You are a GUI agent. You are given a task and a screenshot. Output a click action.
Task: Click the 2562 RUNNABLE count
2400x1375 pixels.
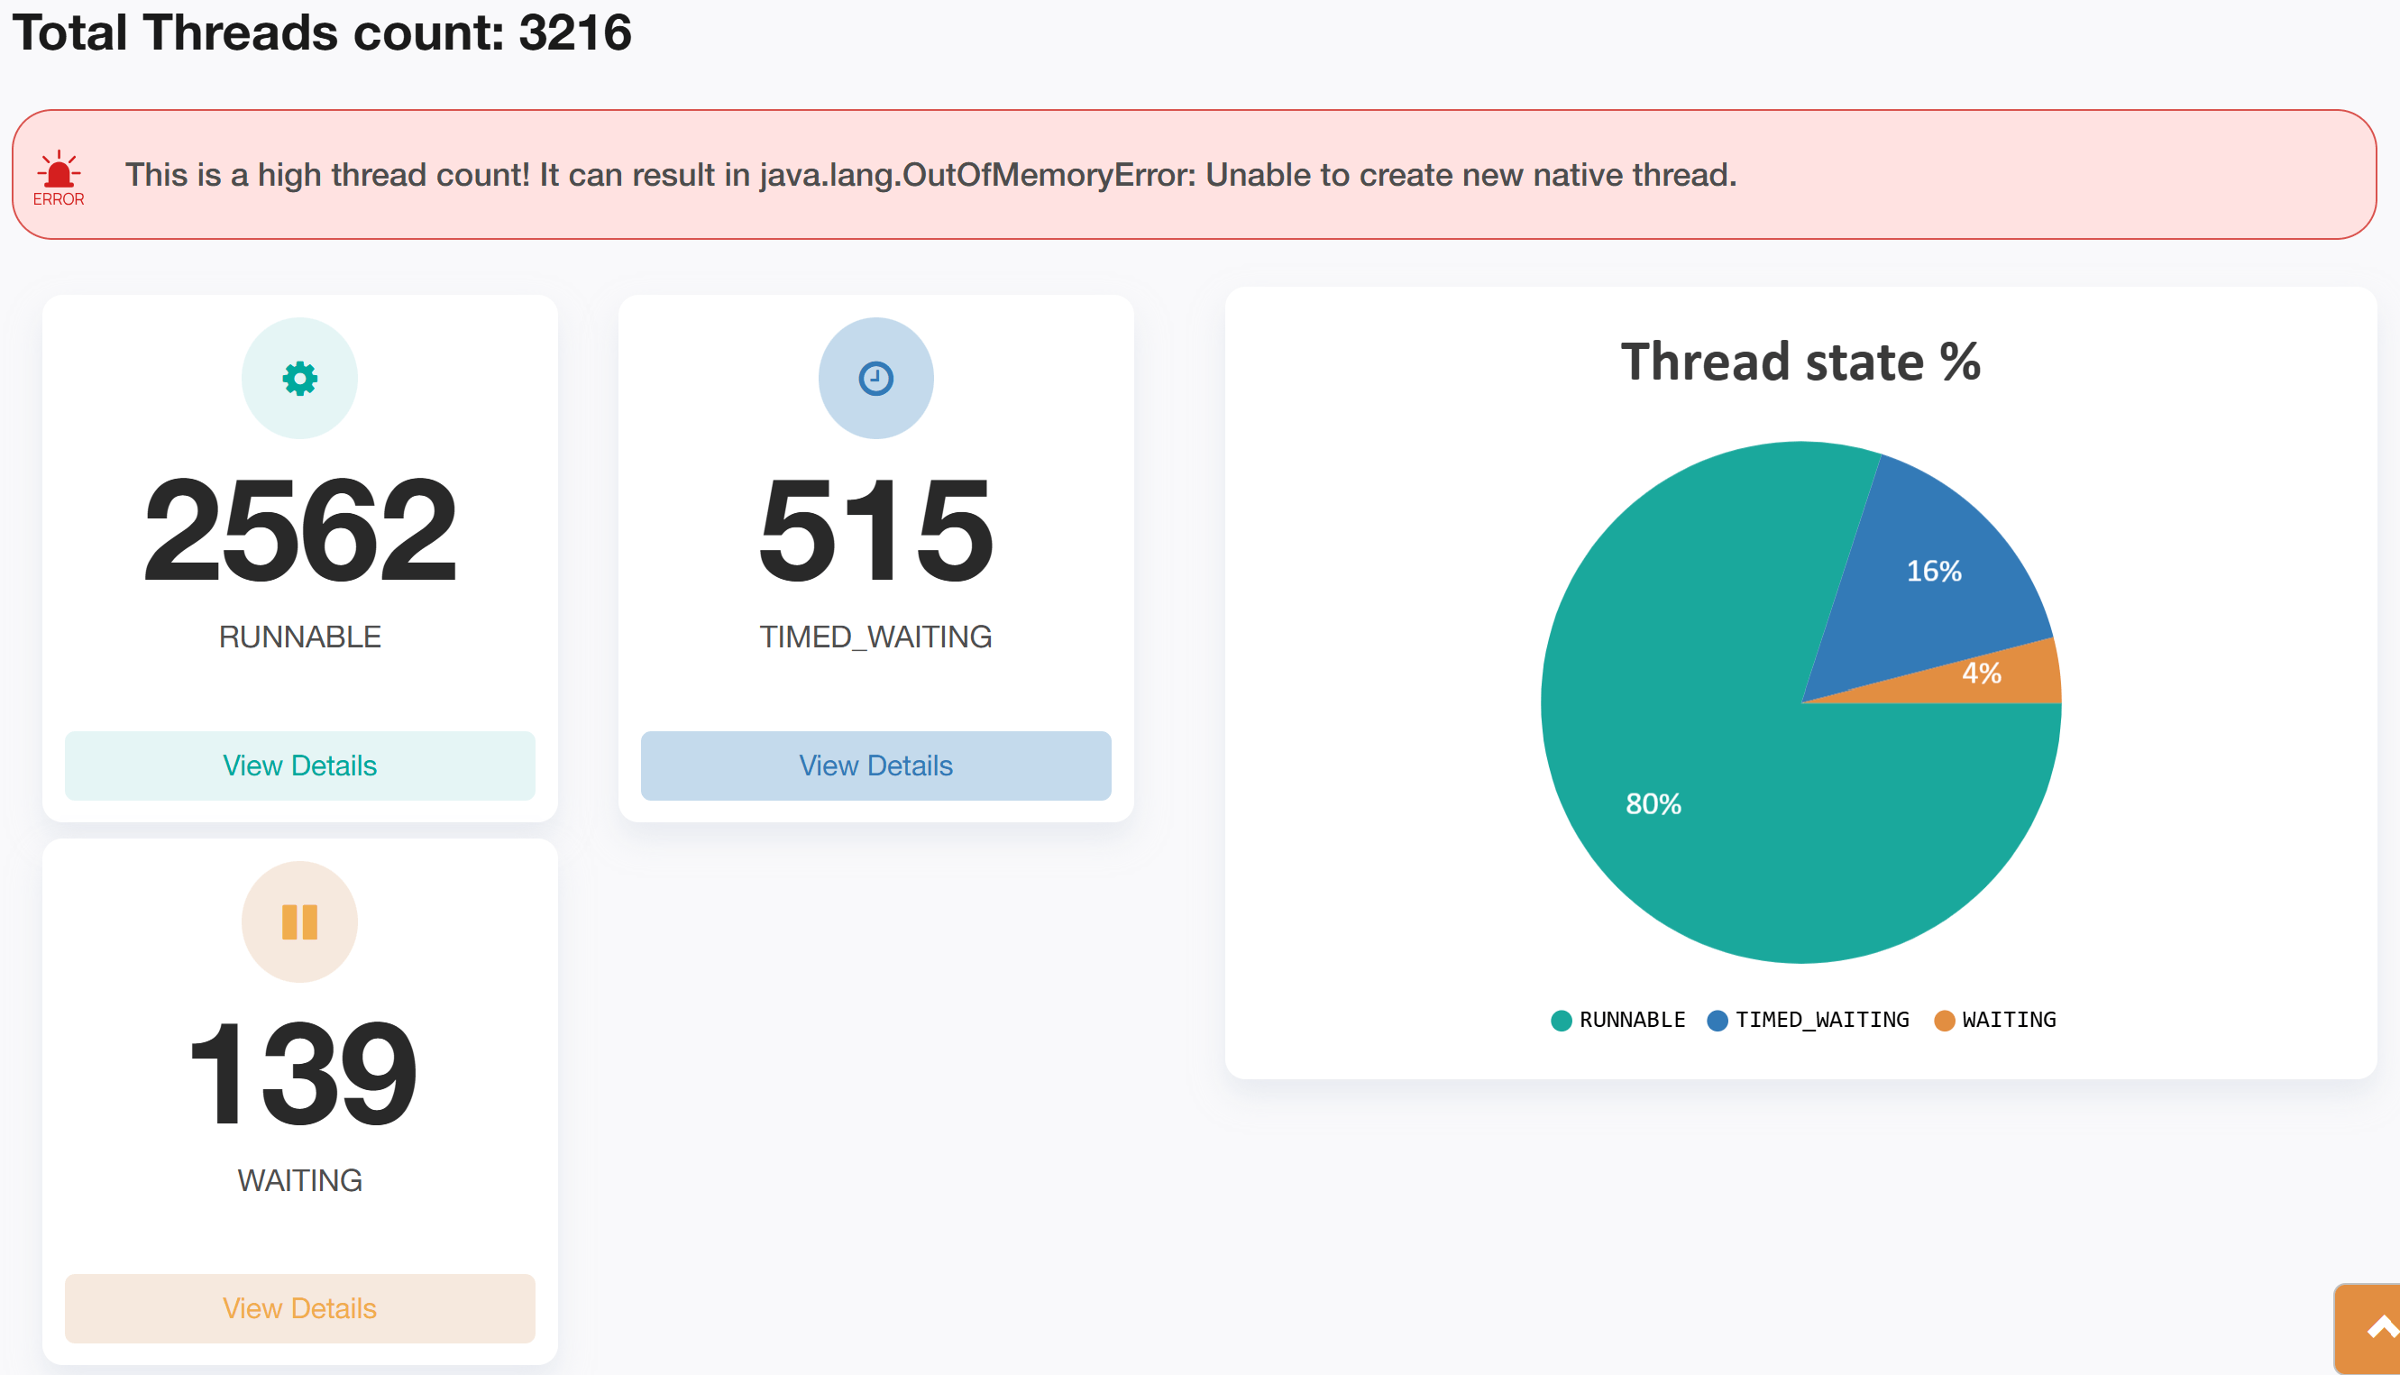(x=299, y=531)
